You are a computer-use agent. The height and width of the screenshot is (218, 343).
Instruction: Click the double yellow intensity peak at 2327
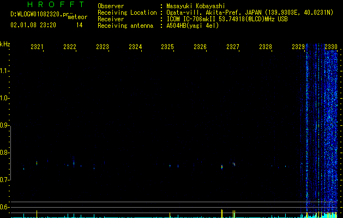tap(234, 214)
